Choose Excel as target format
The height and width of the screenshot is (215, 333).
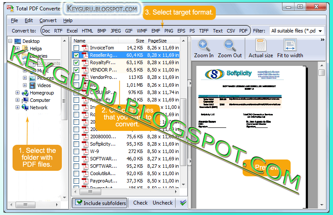coord(72,31)
